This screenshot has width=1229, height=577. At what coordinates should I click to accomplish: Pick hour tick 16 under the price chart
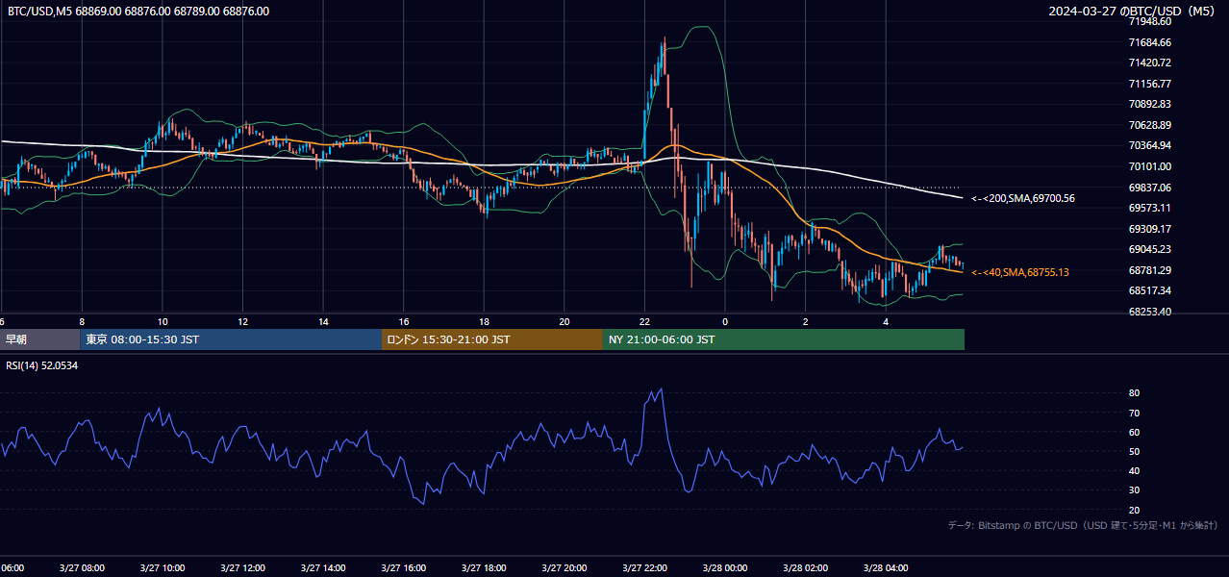404,321
